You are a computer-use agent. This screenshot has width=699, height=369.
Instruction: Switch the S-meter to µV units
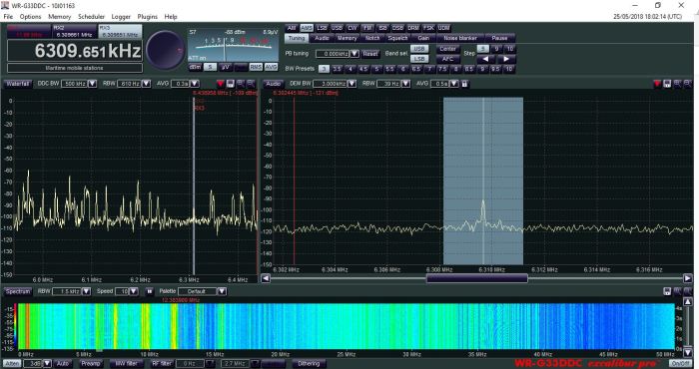coord(225,67)
